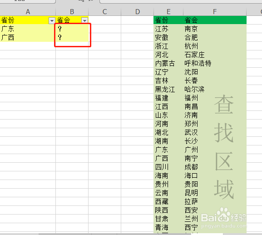Viewport: 262px width, 235px height.
Task: Select the 成都 cell
Action: tap(215, 167)
